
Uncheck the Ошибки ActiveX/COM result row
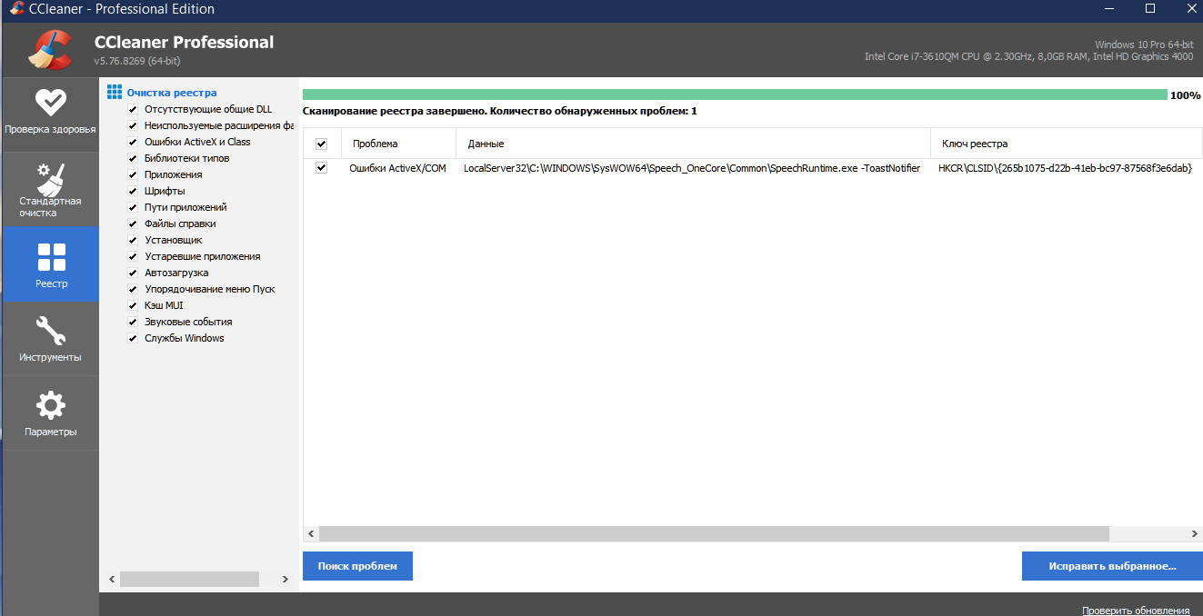(x=321, y=168)
